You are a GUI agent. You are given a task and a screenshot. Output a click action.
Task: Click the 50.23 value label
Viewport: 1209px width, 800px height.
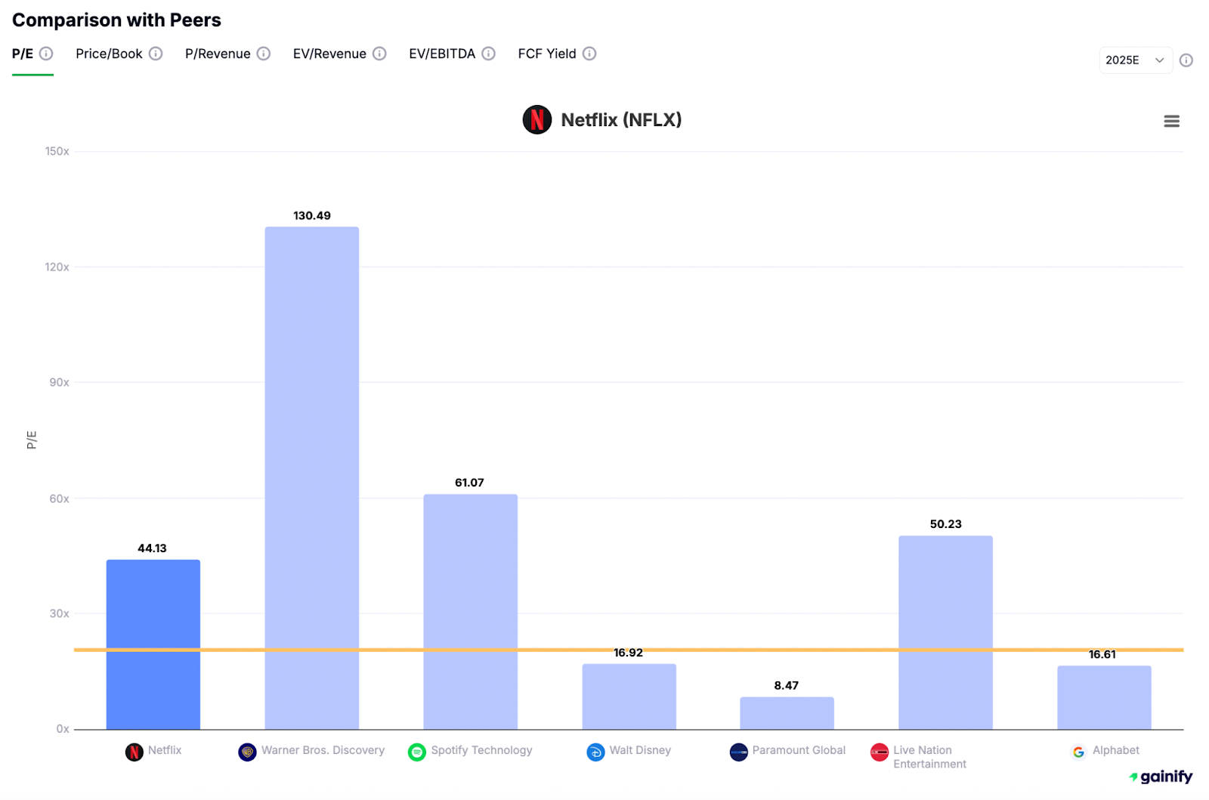pyautogui.click(x=945, y=524)
